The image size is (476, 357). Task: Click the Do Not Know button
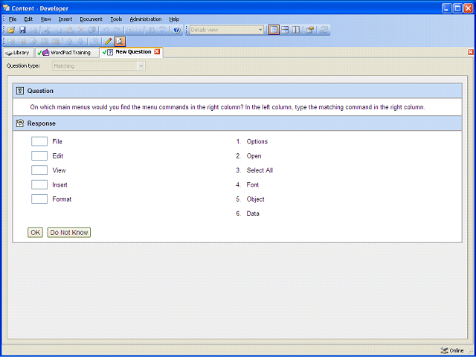(69, 232)
